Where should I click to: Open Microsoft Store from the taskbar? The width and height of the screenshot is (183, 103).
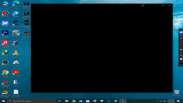click(x=88, y=101)
